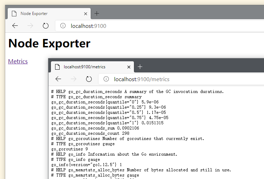Viewport: 264px width, 179px height.
Task: Click the TYPE go_memstats_alloc_bytes gauge line
Action: coord(95,175)
